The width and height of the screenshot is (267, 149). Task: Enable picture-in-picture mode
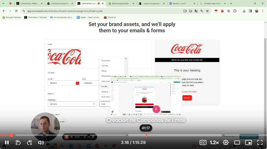[x=248, y=142]
